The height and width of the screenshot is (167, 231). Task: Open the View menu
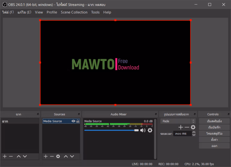coord(39,12)
